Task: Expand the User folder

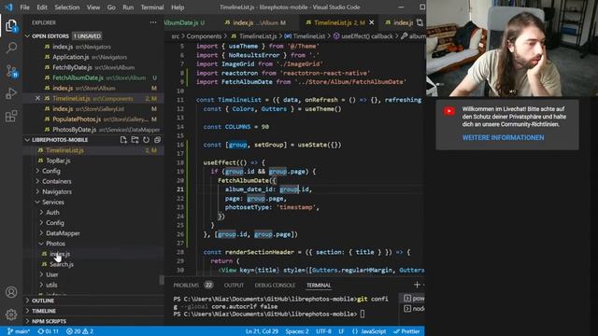Action: (x=52, y=274)
